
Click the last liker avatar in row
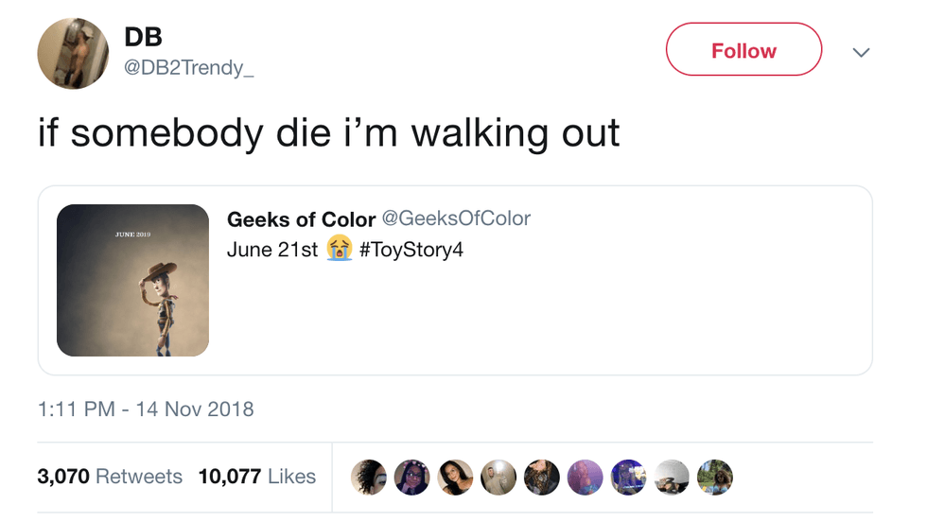point(715,477)
